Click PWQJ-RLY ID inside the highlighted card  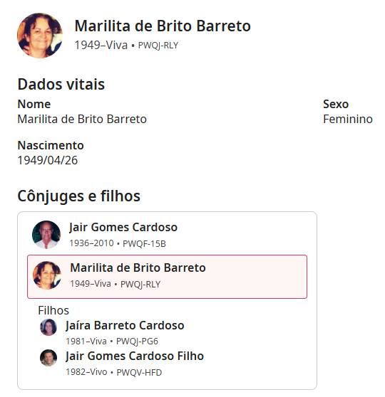click(x=140, y=285)
